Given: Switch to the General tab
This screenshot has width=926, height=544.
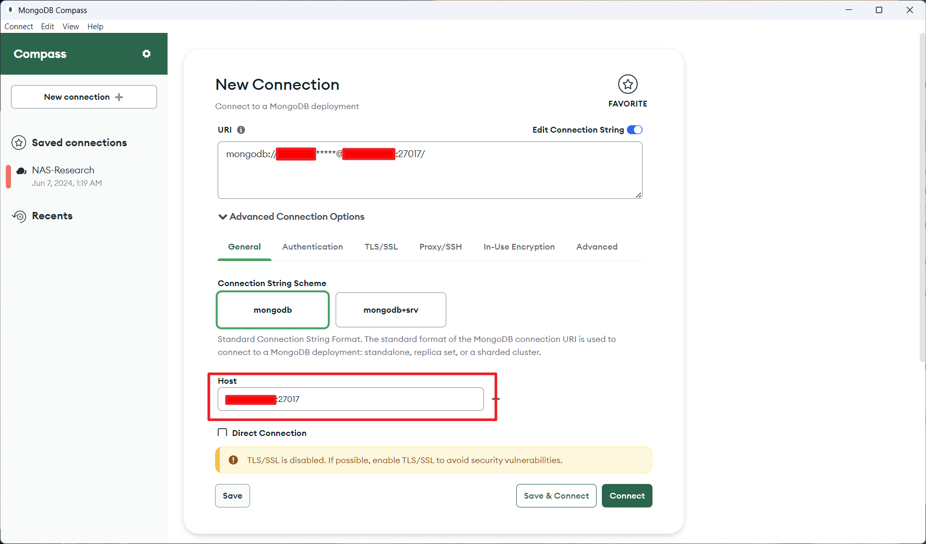Looking at the screenshot, I should (244, 247).
